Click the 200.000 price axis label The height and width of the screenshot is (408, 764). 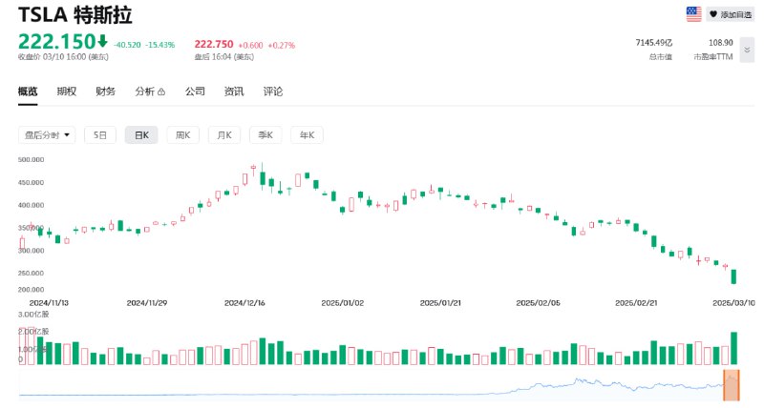point(32,290)
